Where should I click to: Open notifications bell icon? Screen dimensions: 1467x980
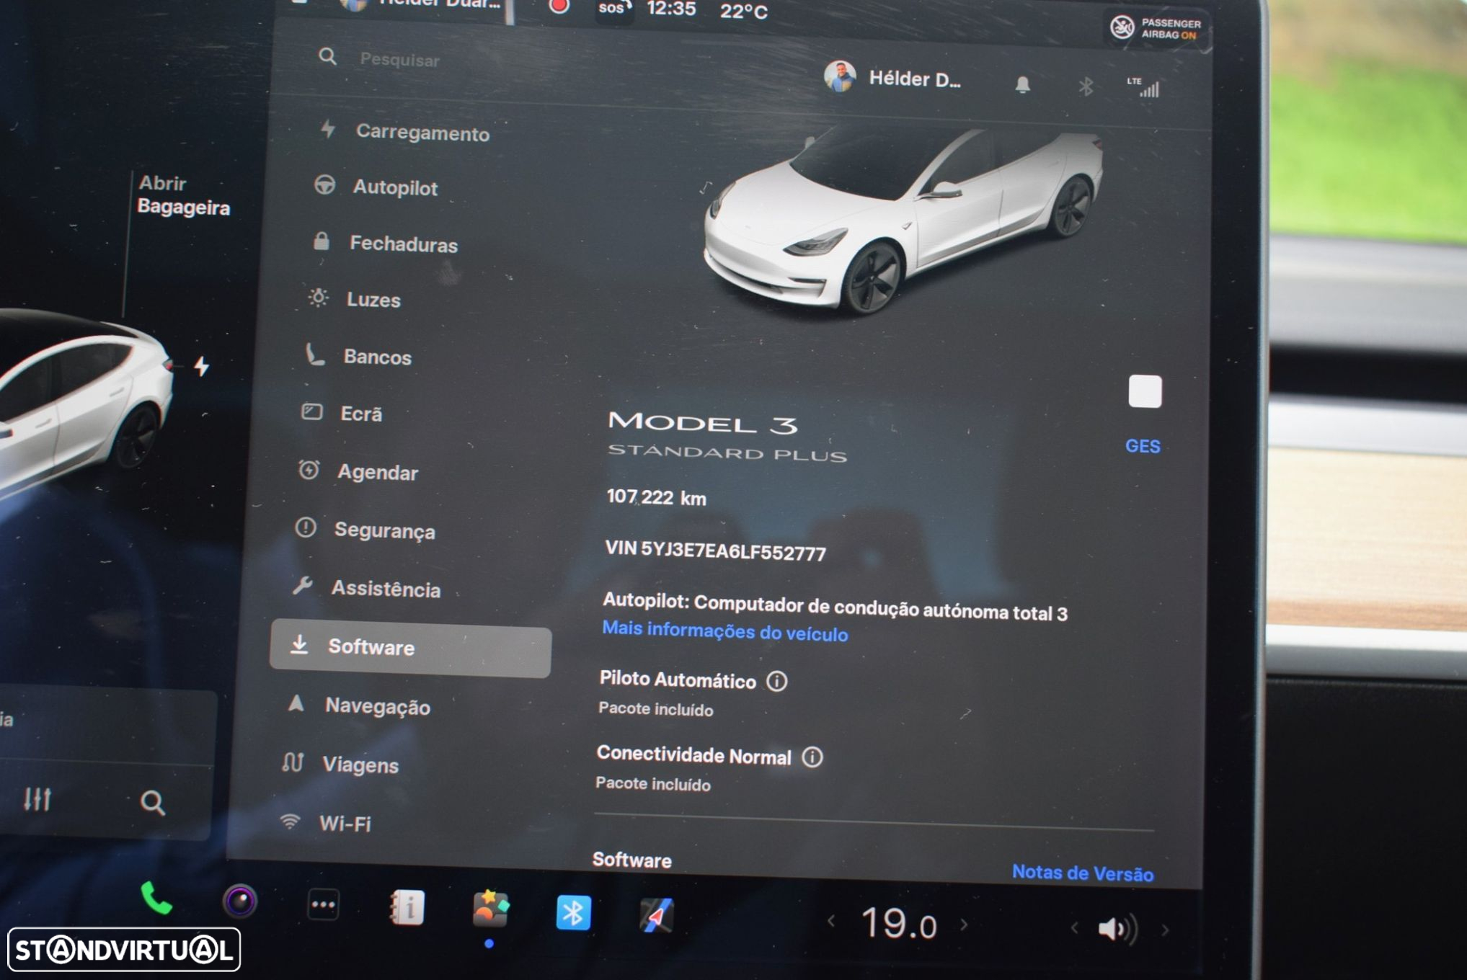(1022, 84)
